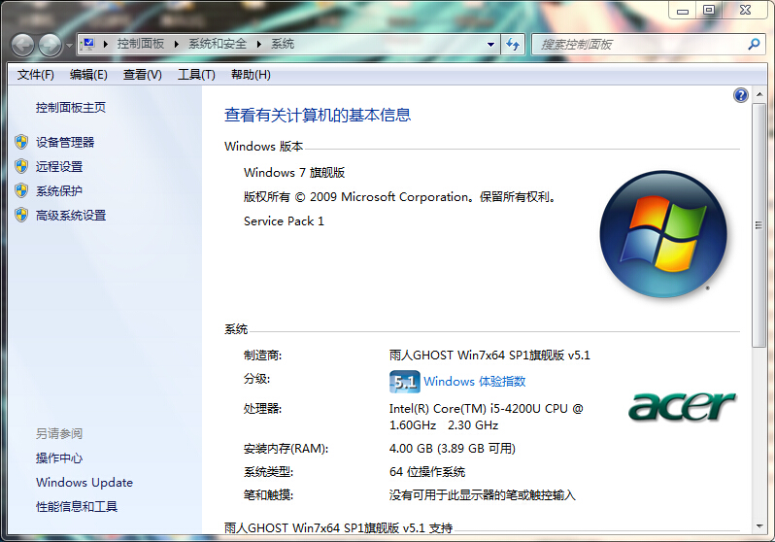The height and width of the screenshot is (542, 775).
Task: Open the blue help question mark icon
Action: (x=740, y=95)
